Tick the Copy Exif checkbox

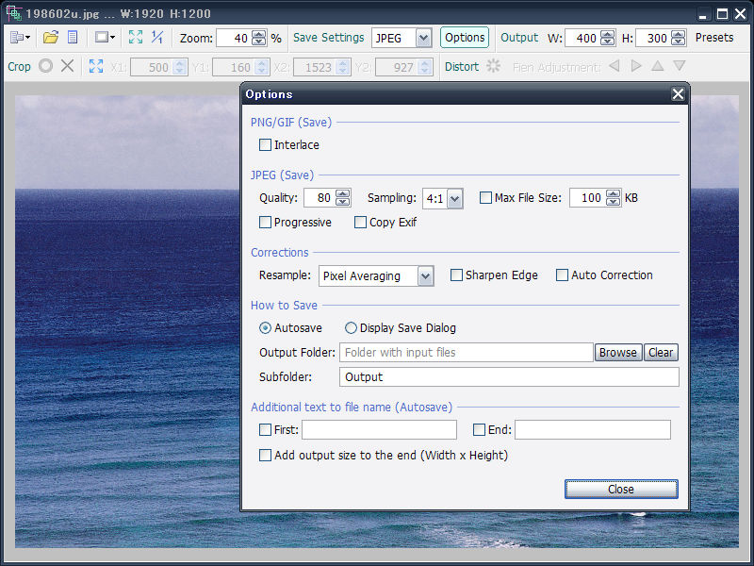pos(360,223)
